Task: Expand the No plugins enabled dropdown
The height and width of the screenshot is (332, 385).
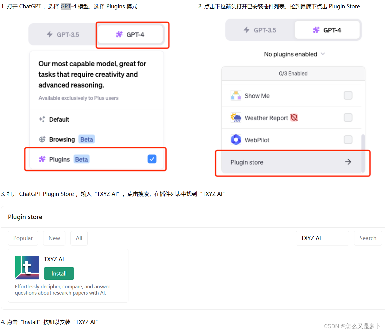Action: point(294,54)
